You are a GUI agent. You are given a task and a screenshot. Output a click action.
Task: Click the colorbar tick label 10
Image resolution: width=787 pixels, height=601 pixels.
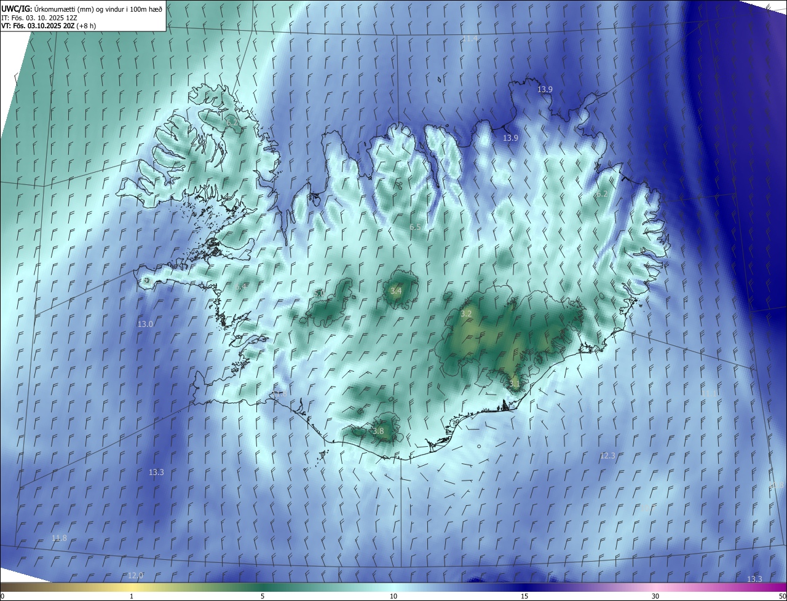click(x=393, y=597)
